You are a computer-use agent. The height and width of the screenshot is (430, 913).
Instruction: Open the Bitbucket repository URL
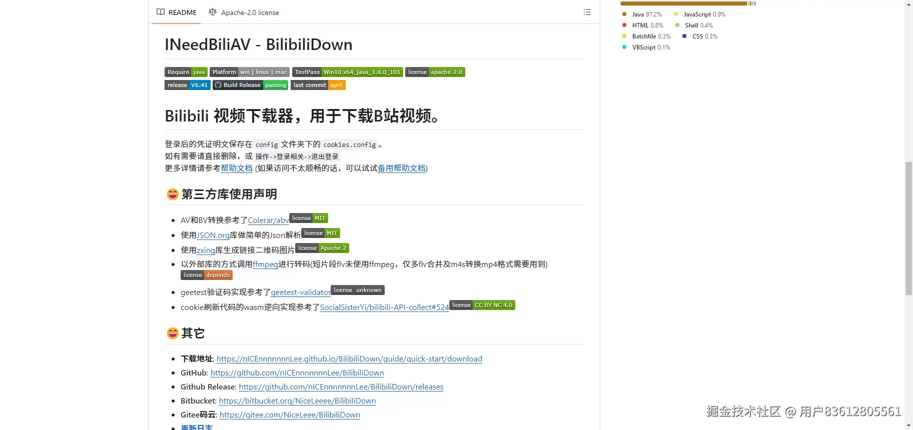coord(297,401)
